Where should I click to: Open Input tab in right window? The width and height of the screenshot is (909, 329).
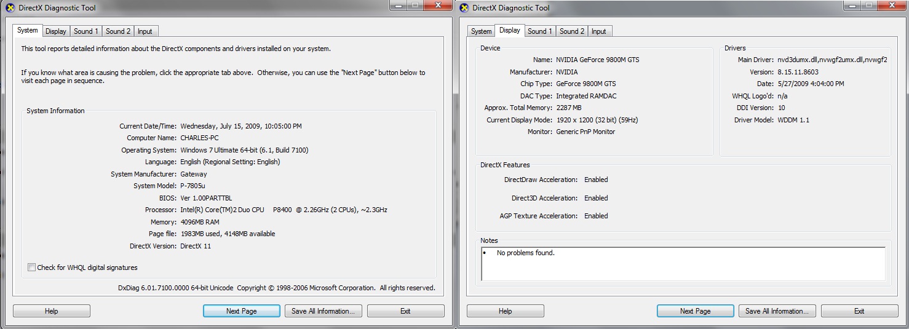click(600, 31)
